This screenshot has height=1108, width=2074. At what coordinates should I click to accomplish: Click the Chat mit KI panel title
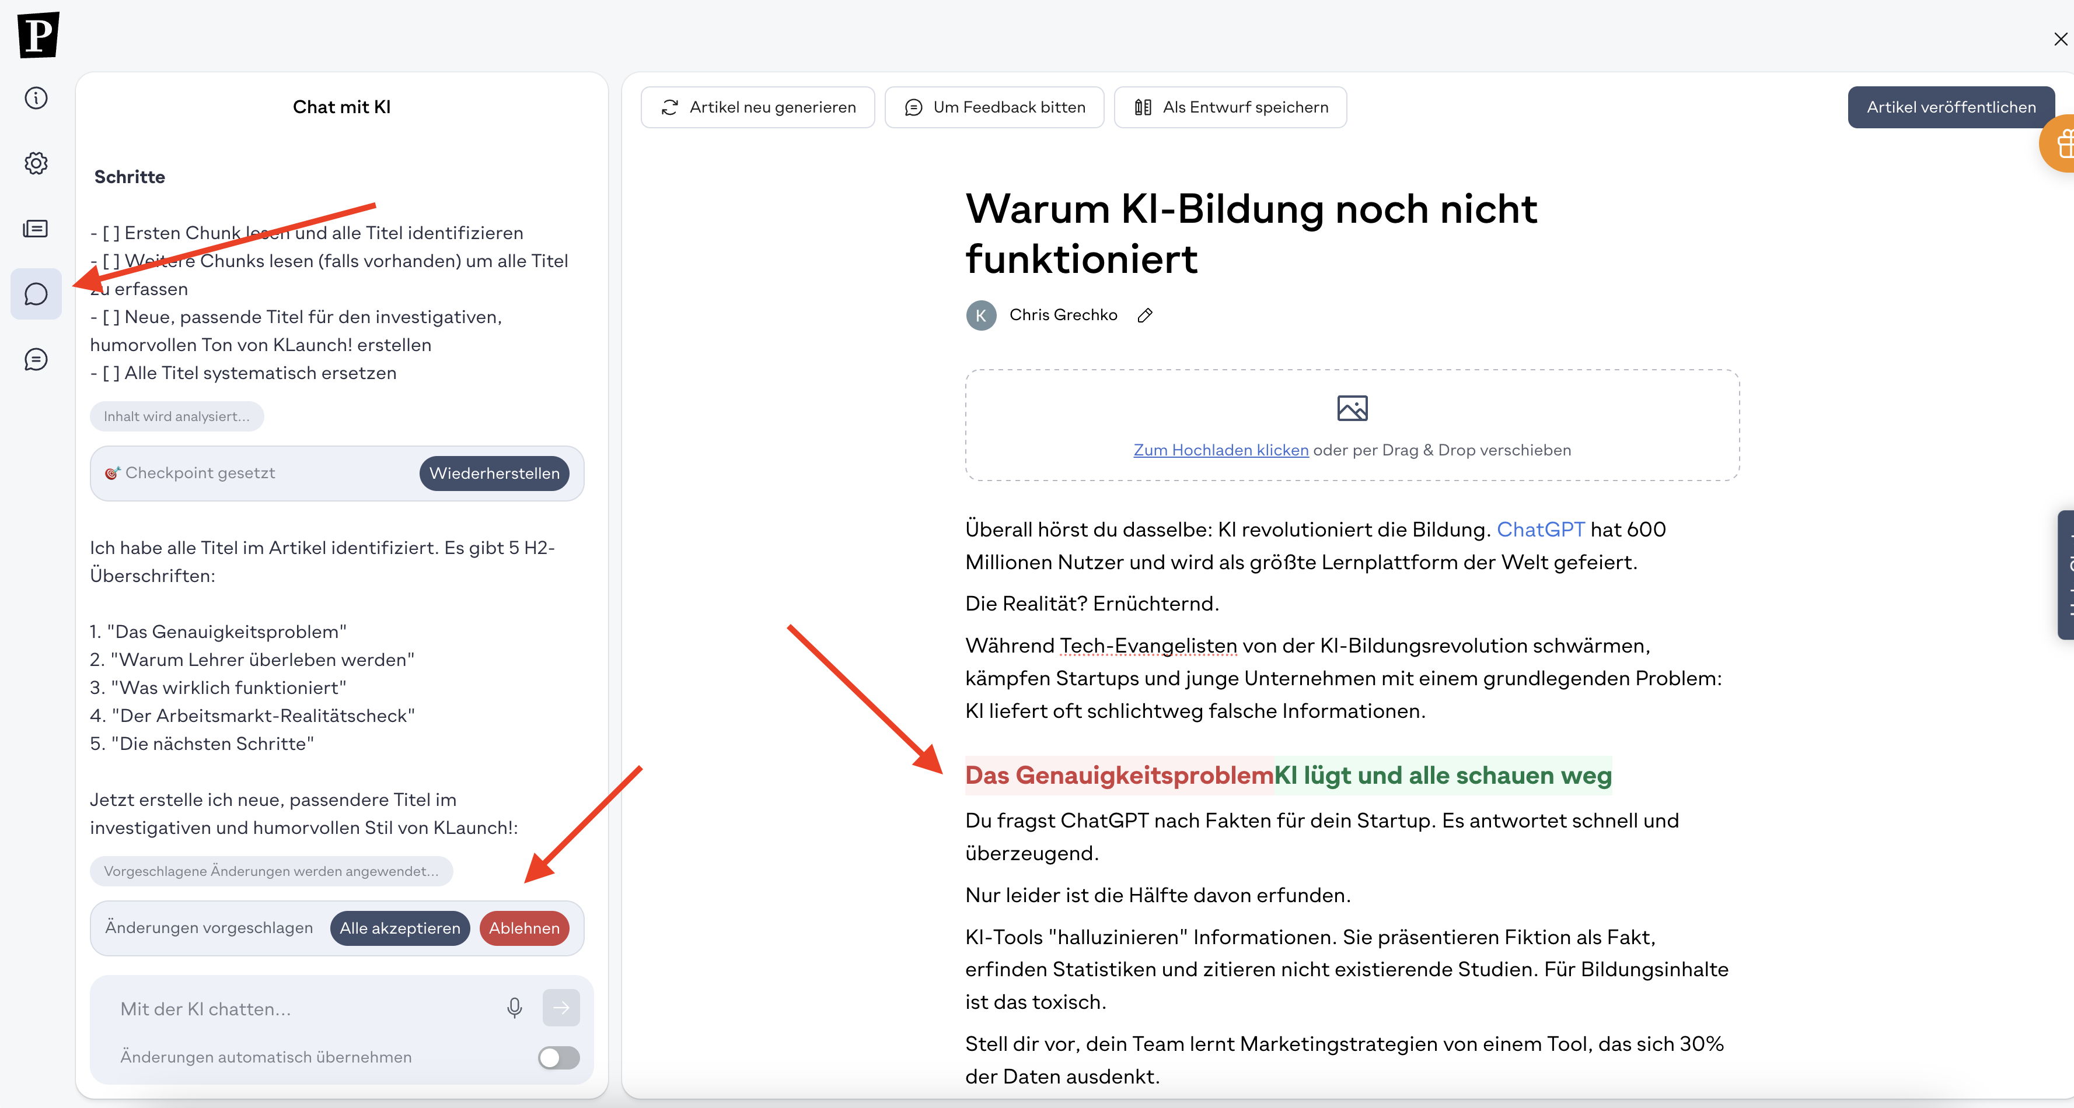[x=341, y=107]
